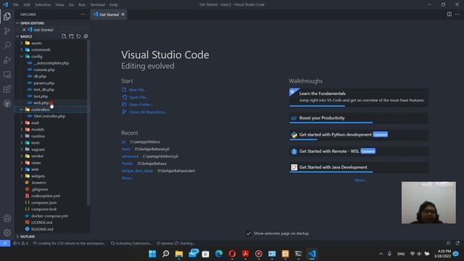Viewport: 464px width, 261px height.
Task: Click the Visual Studio Code taskbar icon
Action: pos(312,254)
